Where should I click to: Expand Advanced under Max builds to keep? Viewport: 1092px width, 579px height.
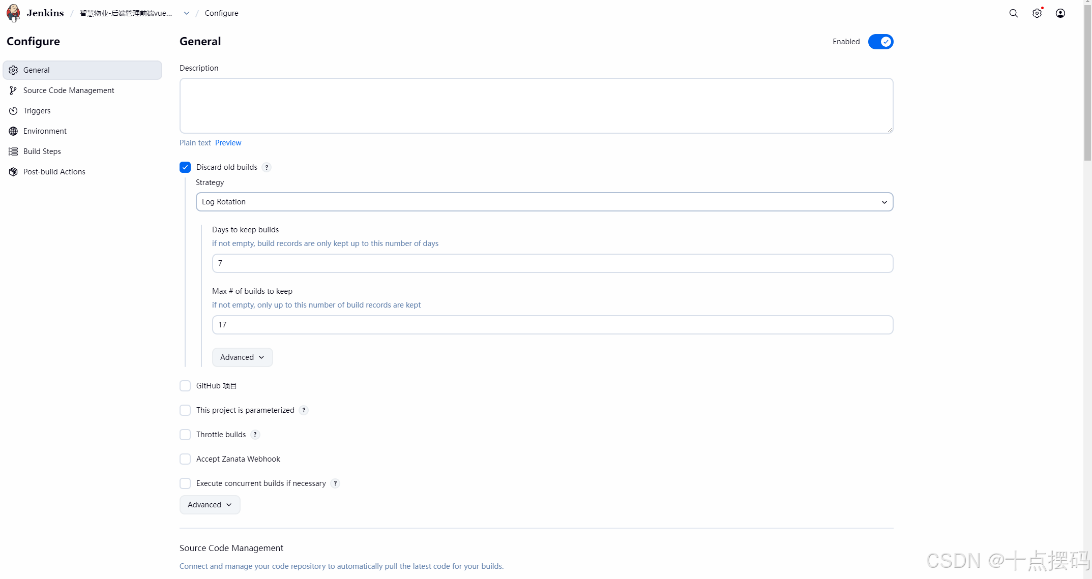pyautogui.click(x=242, y=357)
